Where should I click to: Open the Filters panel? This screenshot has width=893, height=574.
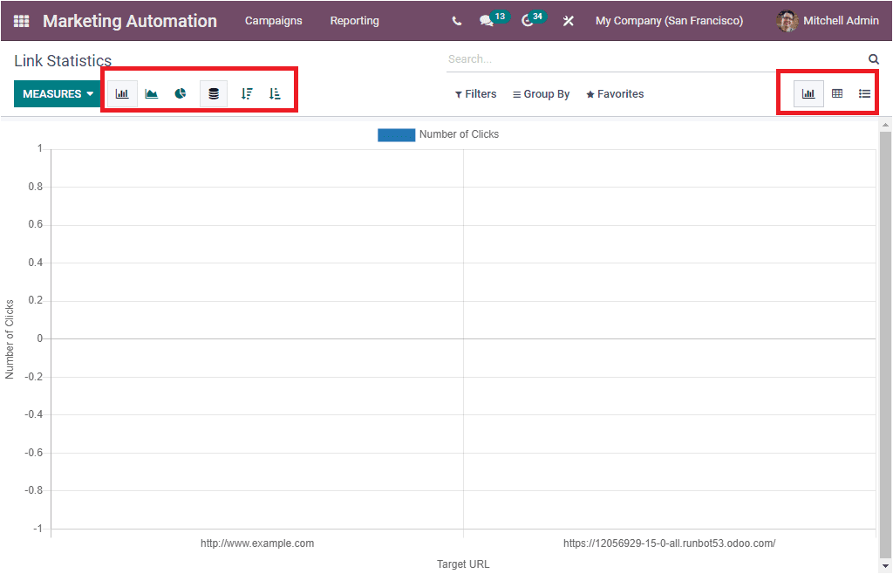pyautogui.click(x=475, y=93)
